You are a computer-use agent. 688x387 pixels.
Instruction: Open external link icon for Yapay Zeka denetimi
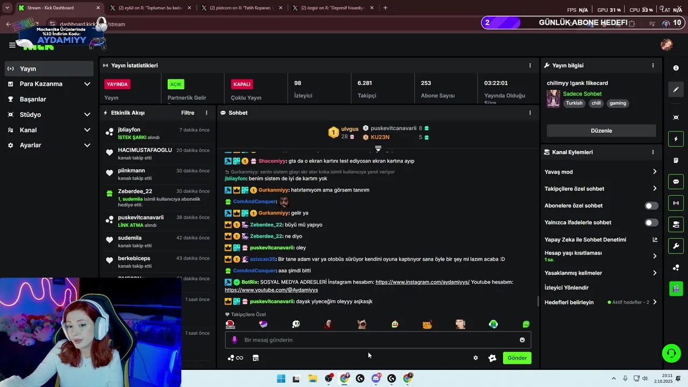coord(655,240)
